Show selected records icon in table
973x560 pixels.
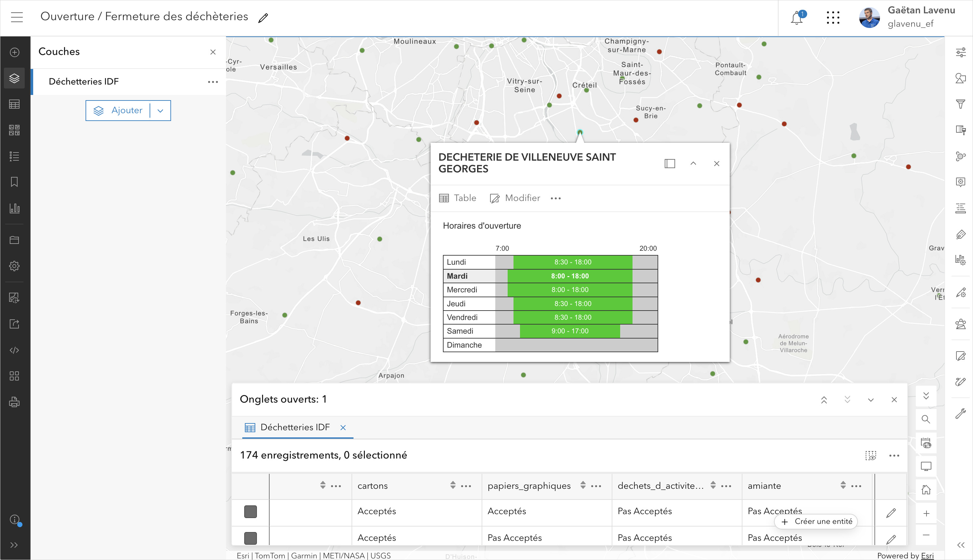tap(871, 456)
